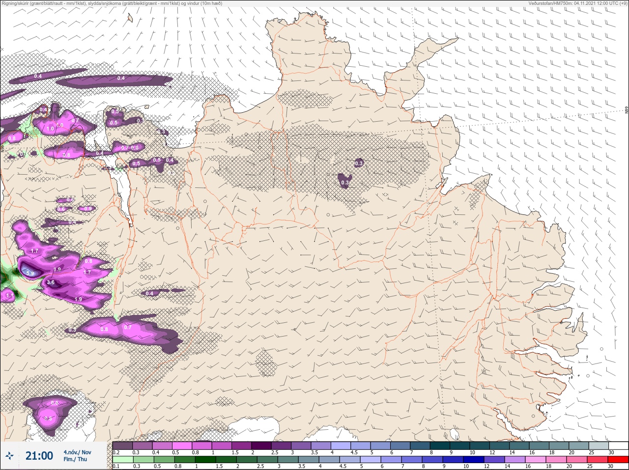Click the dark purple upper legend swatch between 2 and 2.5
The image size is (629, 470).
click(x=261, y=445)
